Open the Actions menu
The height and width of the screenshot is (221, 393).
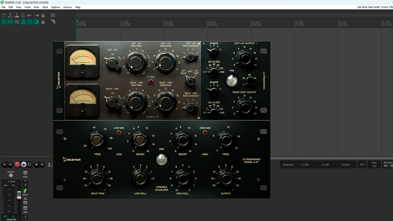coord(68,7)
